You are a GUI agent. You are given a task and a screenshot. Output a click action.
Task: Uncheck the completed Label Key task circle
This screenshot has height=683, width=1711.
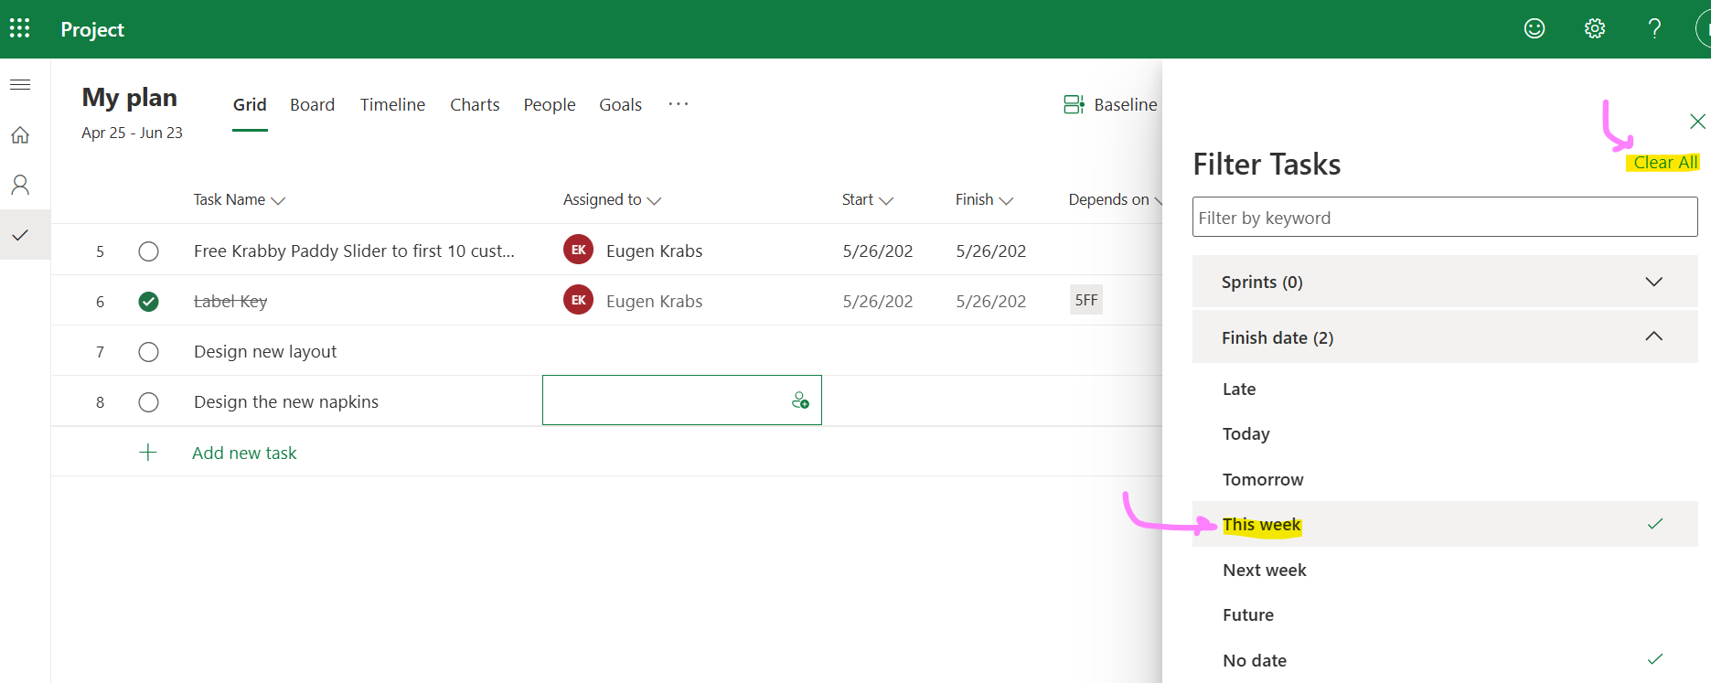point(148,302)
